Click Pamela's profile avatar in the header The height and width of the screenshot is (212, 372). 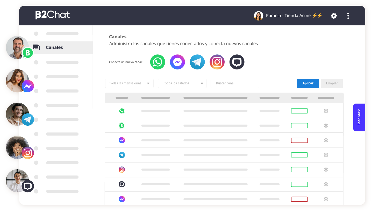coord(259,16)
